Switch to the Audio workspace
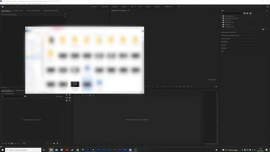Screen dimensions: 270x152 (140, 7)
